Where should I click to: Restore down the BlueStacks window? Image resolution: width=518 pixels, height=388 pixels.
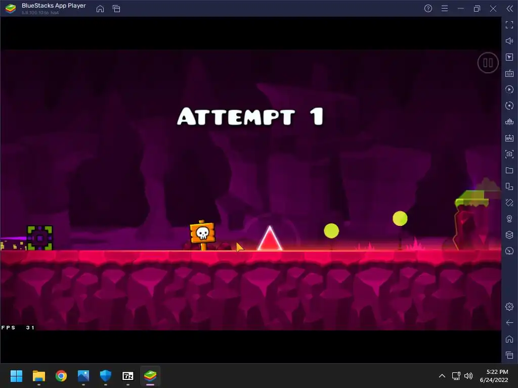(x=477, y=9)
